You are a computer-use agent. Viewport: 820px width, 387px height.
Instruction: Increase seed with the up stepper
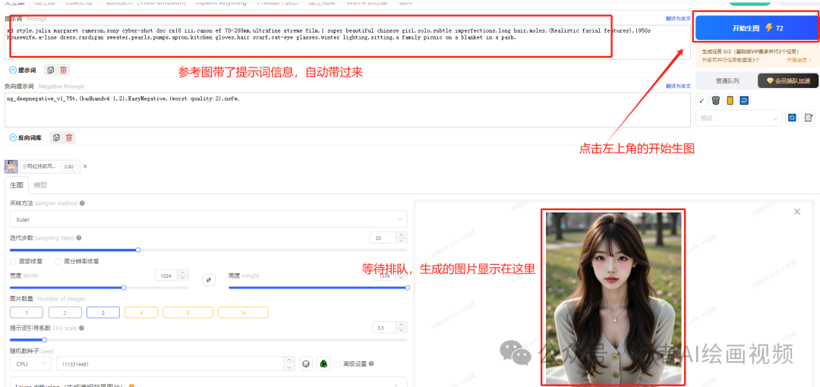[x=289, y=360]
